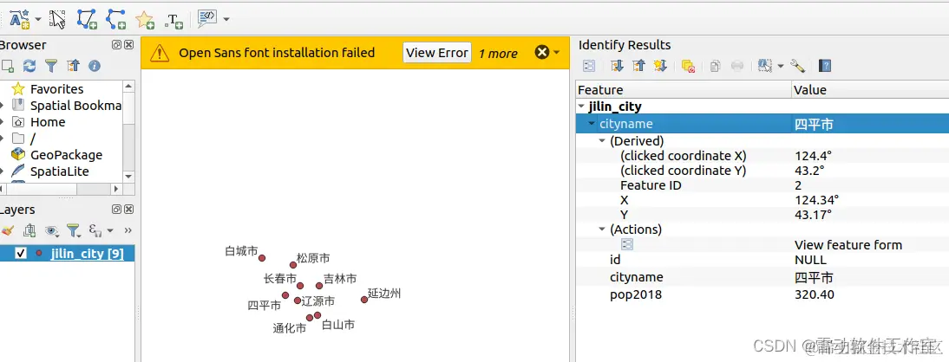Click the '1 more' messages text

point(498,53)
